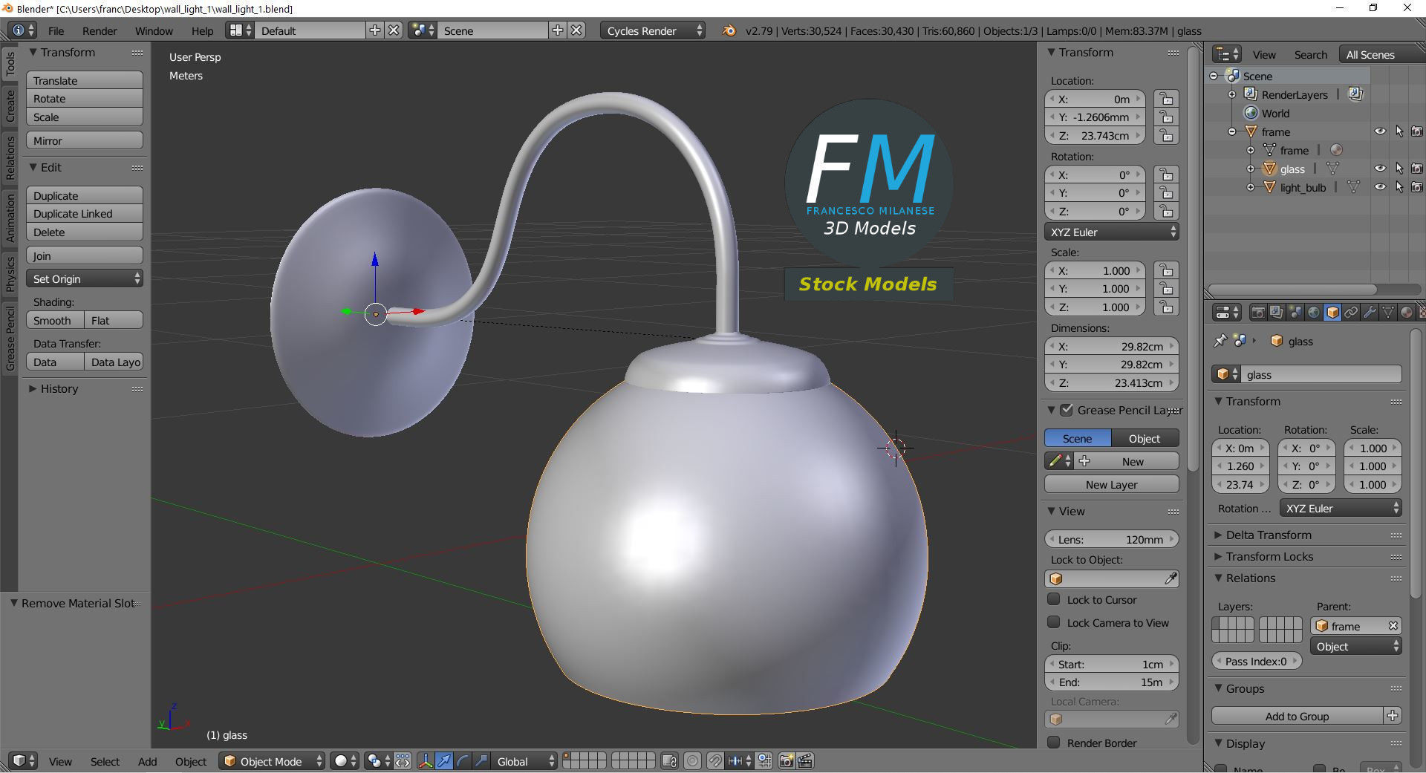This screenshot has width=1426, height=773.
Task: Click Add to Group button
Action: (x=1297, y=716)
